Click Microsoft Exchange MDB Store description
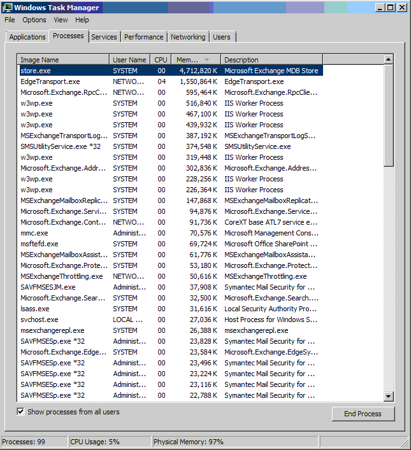This screenshot has height=450, width=411. tap(271, 71)
